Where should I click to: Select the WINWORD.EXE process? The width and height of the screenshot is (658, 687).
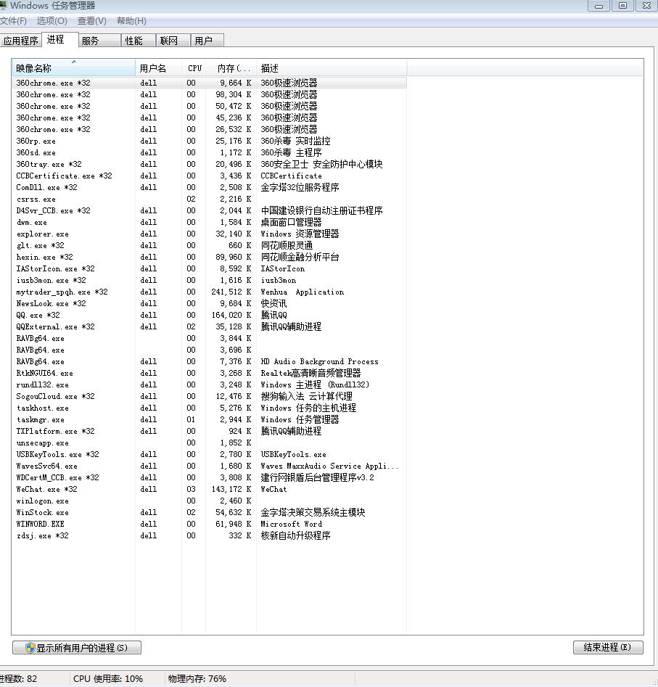(210, 524)
